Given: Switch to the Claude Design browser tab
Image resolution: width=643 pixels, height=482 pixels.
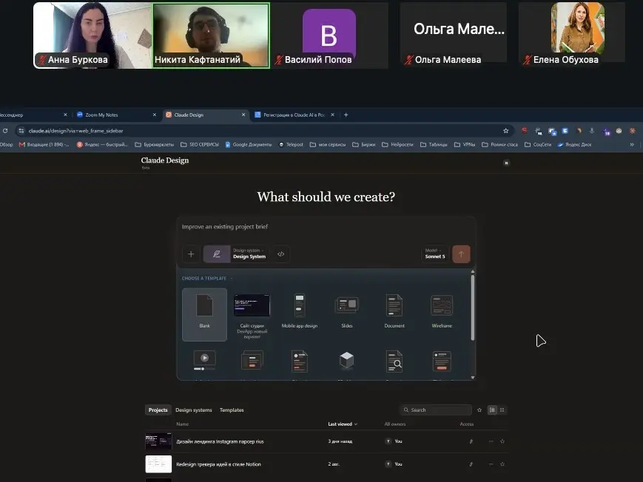Looking at the screenshot, I should [204, 115].
